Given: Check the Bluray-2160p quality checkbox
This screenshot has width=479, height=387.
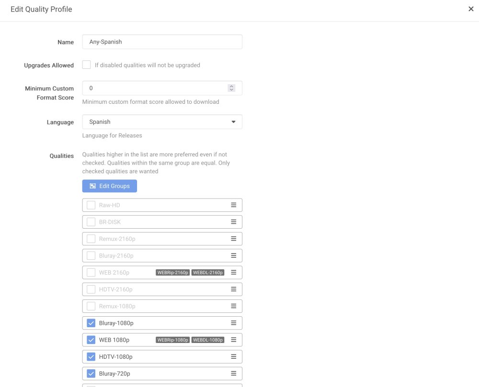Looking at the screenshot, I should 91,255.
